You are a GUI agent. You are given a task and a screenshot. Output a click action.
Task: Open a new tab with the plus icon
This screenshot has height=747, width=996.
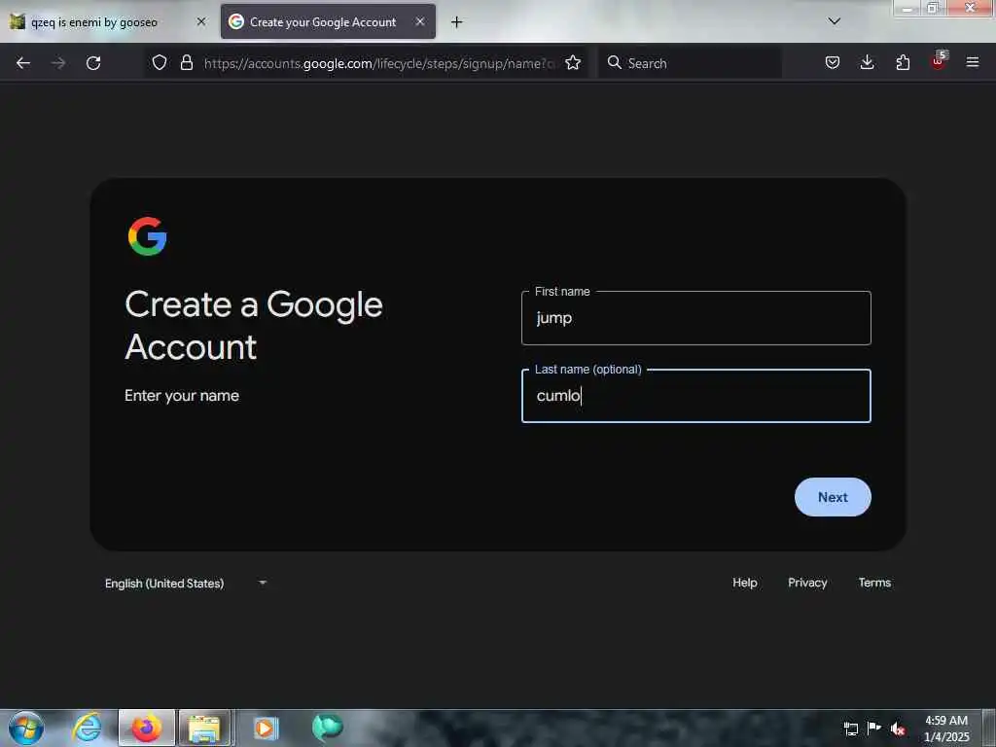tap(456, 22)
